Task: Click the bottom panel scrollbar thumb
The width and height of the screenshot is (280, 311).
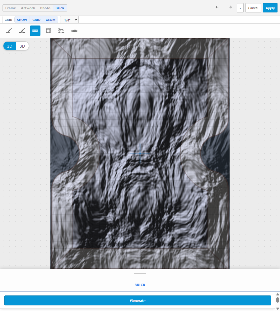Action: click(x=278, y=300)
